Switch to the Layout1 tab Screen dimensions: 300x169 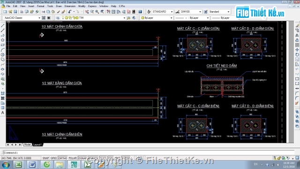click(x=37, y=145)
